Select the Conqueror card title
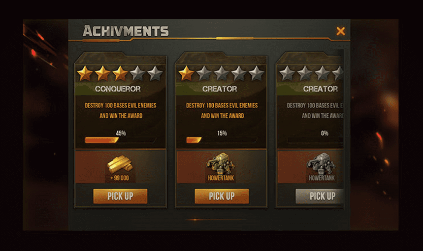The image size is (423, 251). [118, 89]
